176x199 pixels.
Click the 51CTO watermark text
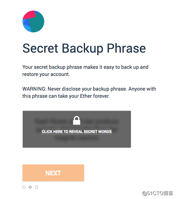(x=158, y=193)
